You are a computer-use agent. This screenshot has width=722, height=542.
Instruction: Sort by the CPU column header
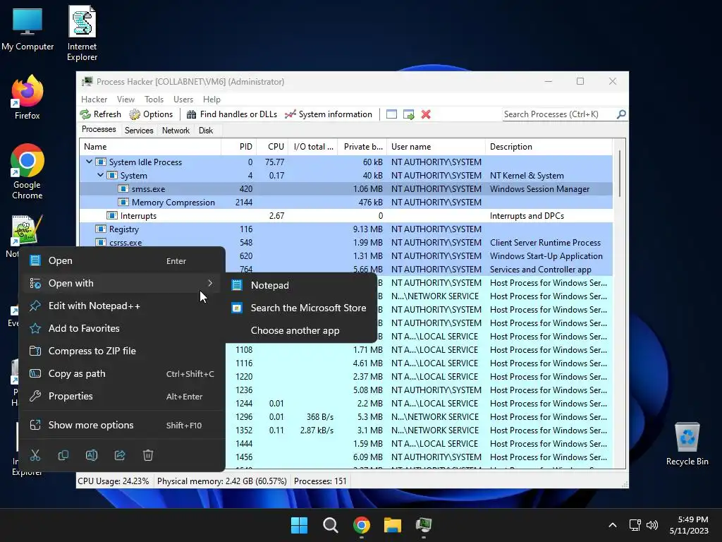272,147
